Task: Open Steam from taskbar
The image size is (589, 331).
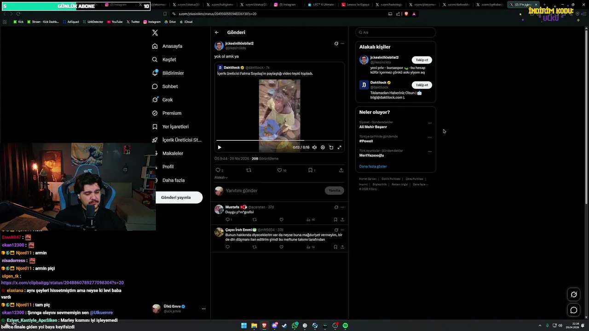Action: [284, 325]
